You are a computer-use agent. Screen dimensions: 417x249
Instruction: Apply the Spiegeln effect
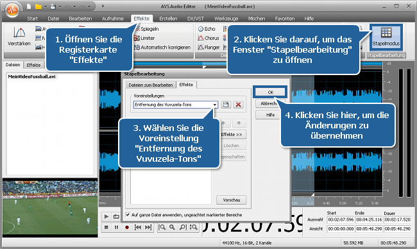[x=147, y=29]
